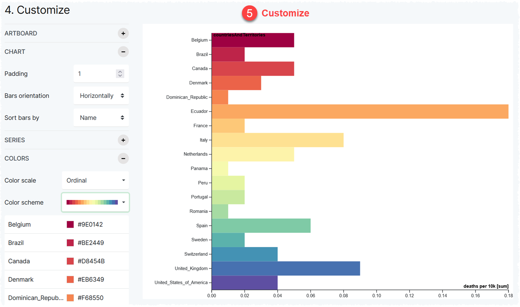Collapse the CHART section minus icon
Screen dimensions: 520x307
(123, 52)
